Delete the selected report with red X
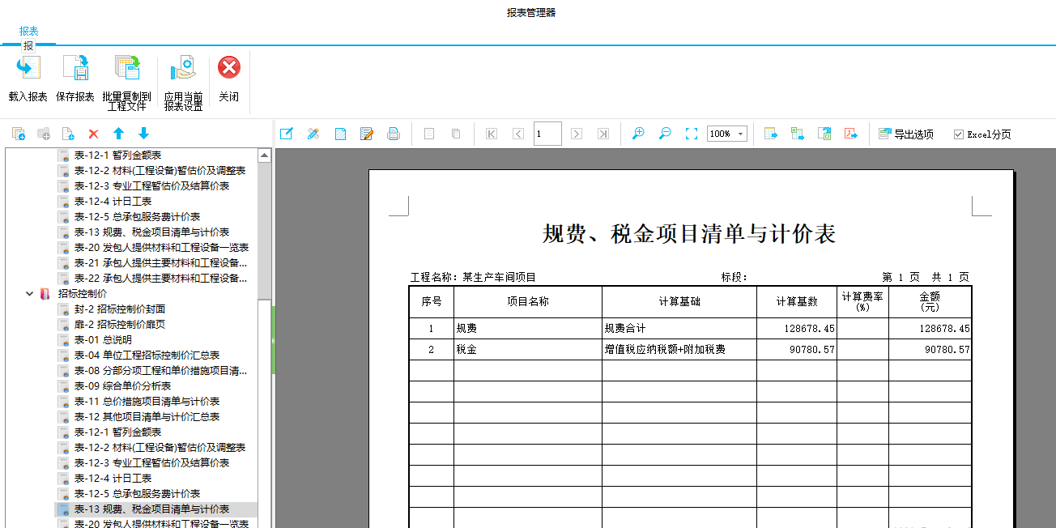The image size is (1056, 528). pyautogui.click(x=93, y=134)
